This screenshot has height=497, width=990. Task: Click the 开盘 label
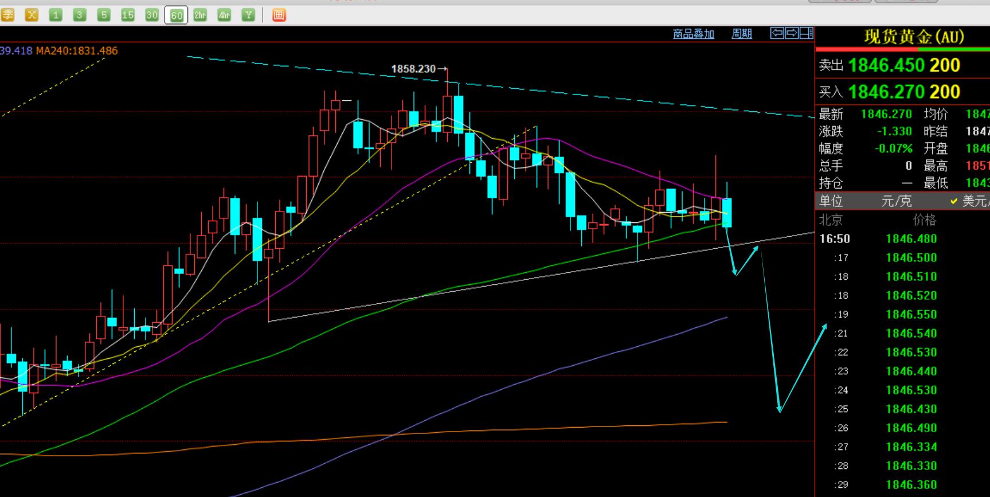coord(936,148)
